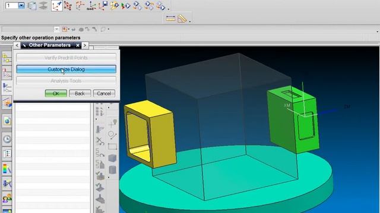Open the selection filter combo box
Image resolution: width=380 pixels, height=213 pixels.
pos(30,29)
